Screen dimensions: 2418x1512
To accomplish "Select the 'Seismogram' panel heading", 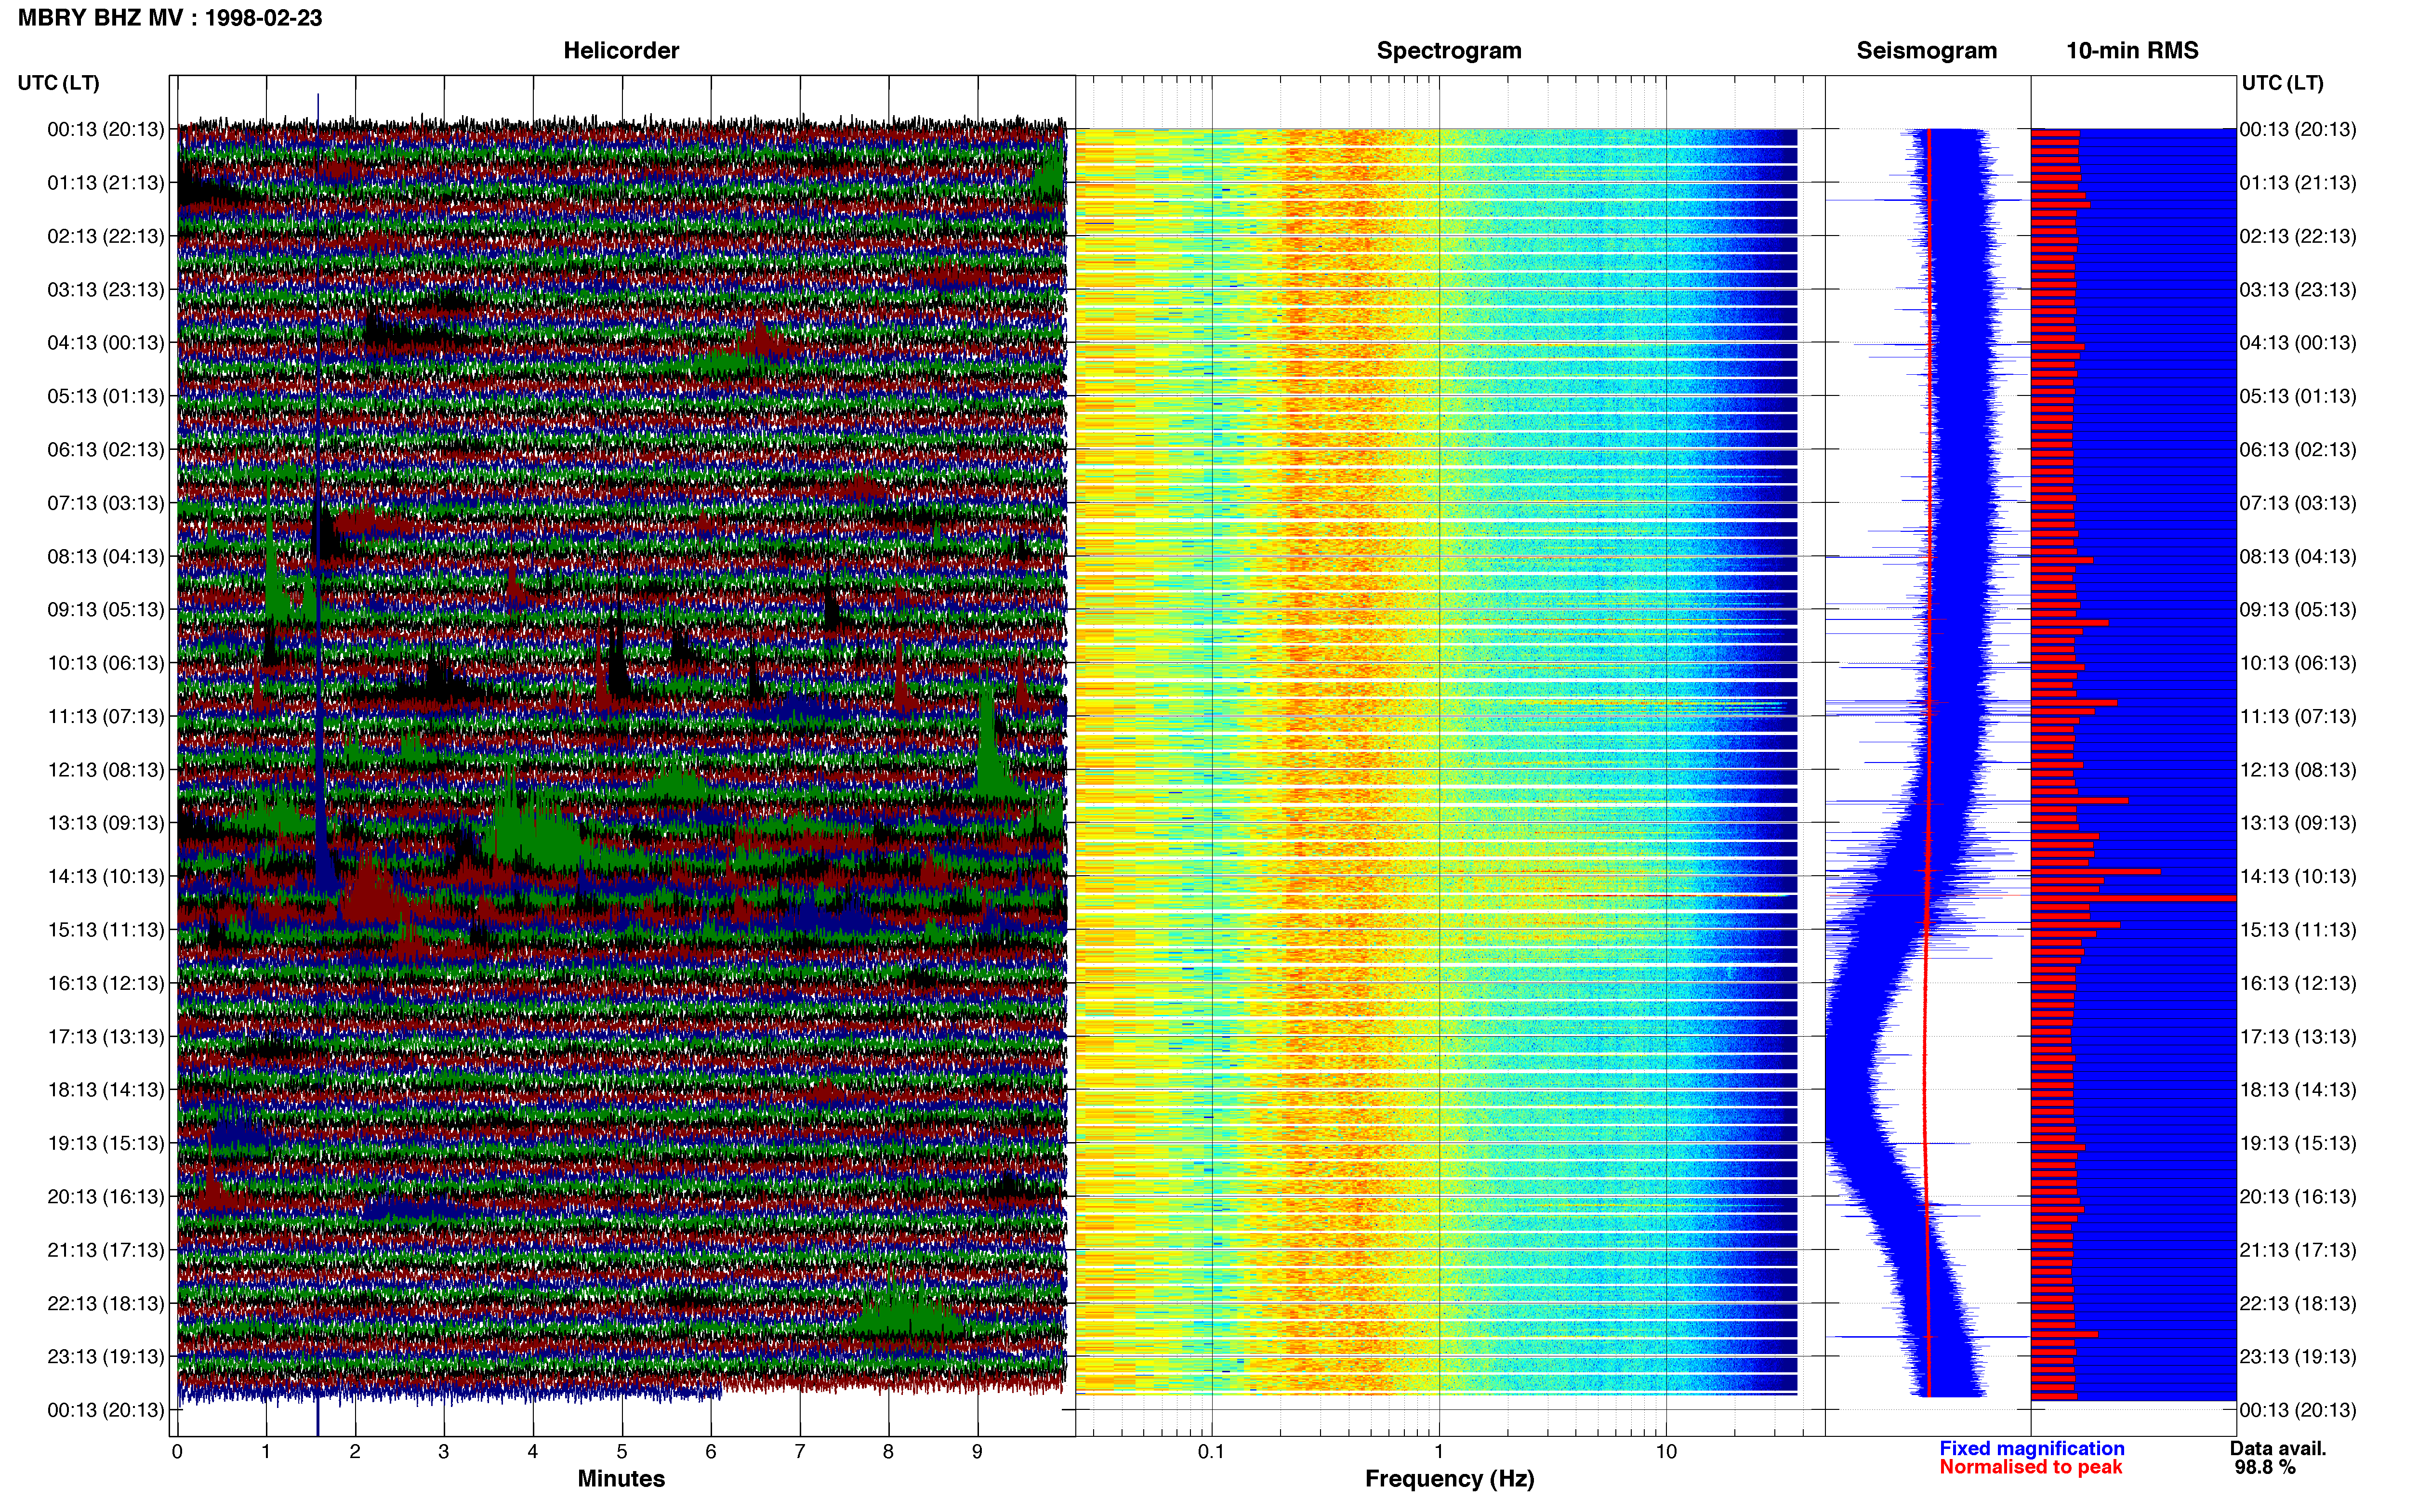I will coord(1926,51).
